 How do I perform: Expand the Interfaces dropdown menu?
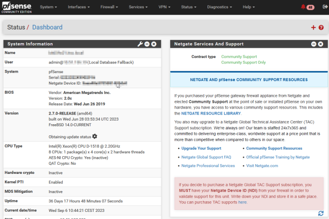tap(84, 7)
